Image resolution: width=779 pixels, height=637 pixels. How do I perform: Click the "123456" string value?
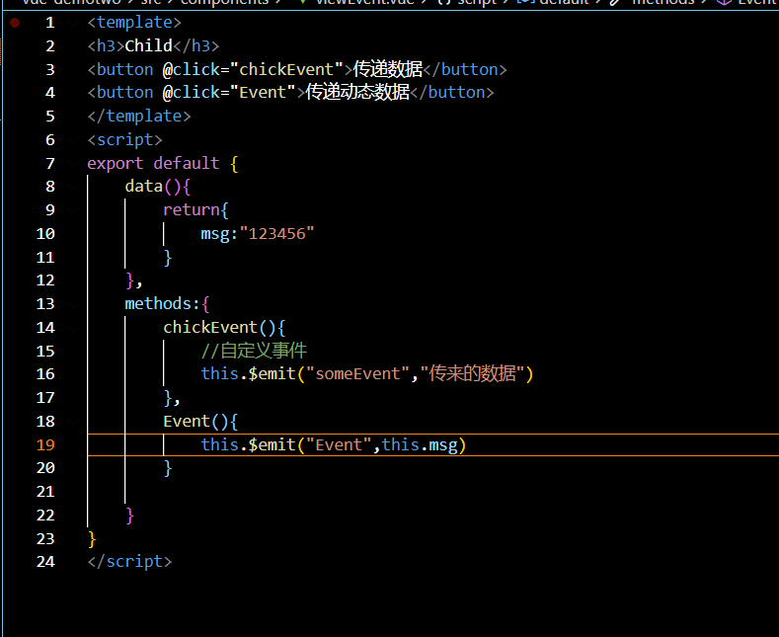coord(276,234)
